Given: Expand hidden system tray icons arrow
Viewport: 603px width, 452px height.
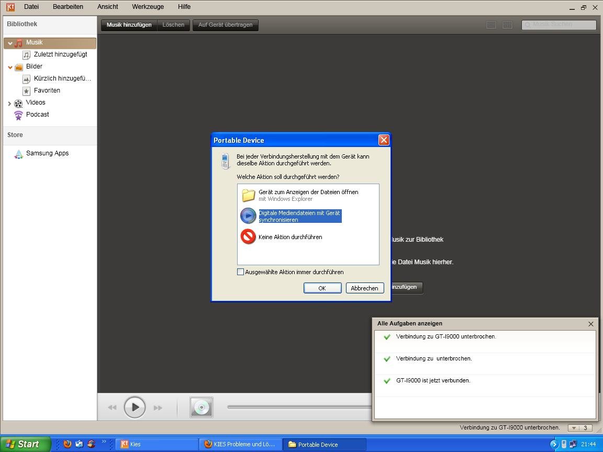Looking at the screenshot, I should (x=554, y=444).
